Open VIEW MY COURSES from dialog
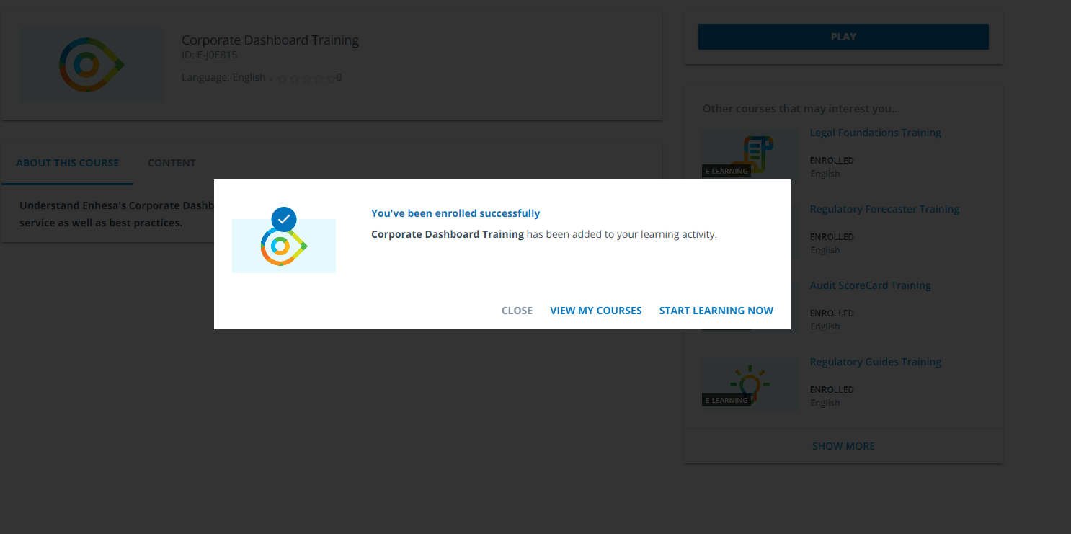 [x=595, y=311]
